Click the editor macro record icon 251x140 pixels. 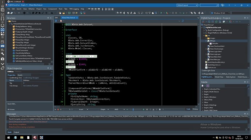tap(58, 109)
